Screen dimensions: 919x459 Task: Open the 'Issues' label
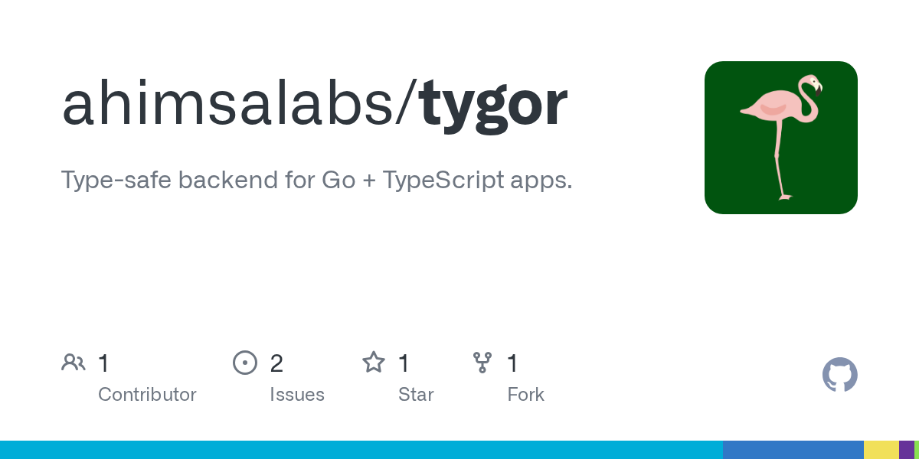pos(297,395)
